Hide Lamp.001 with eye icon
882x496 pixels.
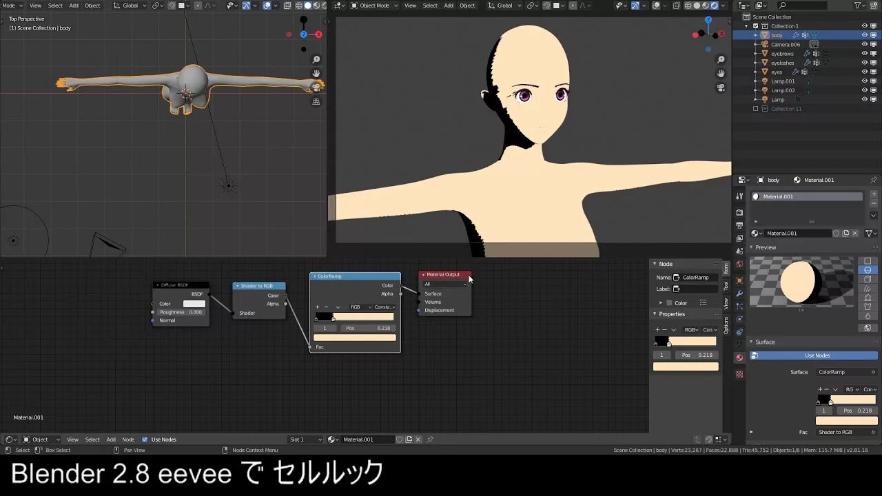tap(865, 81)
